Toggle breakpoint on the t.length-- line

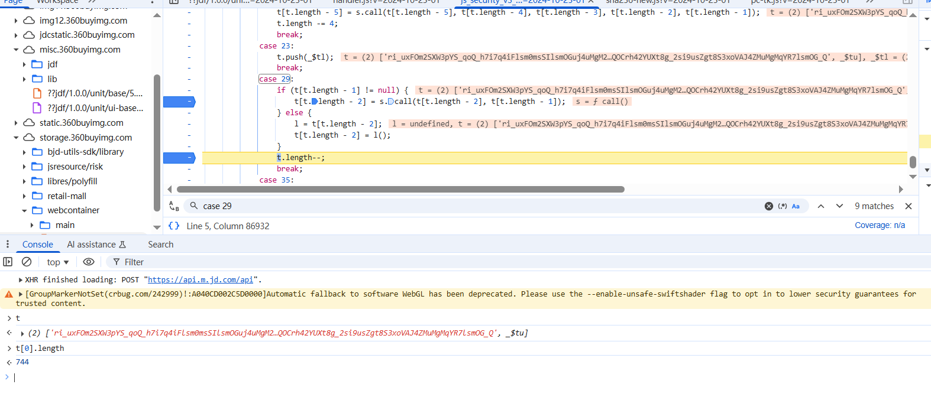coord(179,158)
